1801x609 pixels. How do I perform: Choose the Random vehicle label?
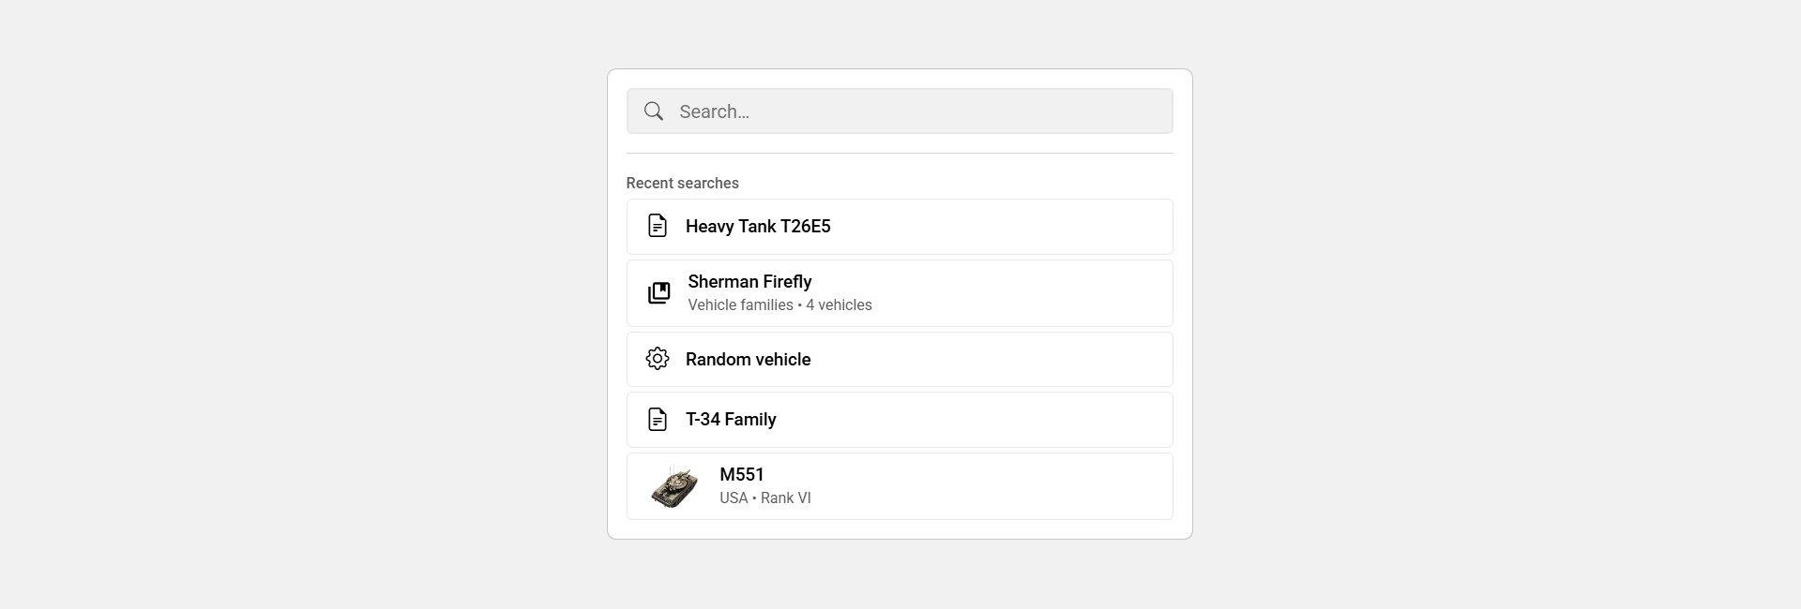748,359
